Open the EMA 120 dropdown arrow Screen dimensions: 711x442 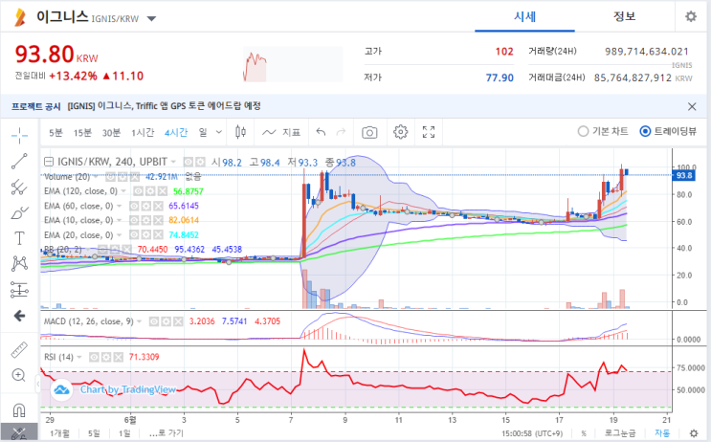click(123, 191)
